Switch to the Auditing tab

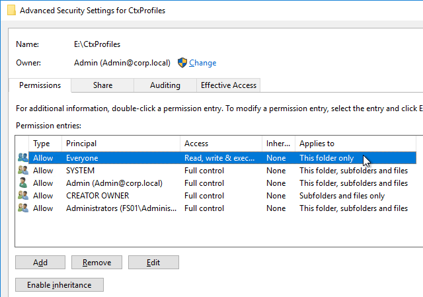tap(165, 85)
